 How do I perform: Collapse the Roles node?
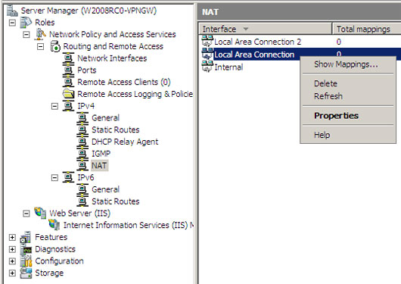[x=12, y=23]
